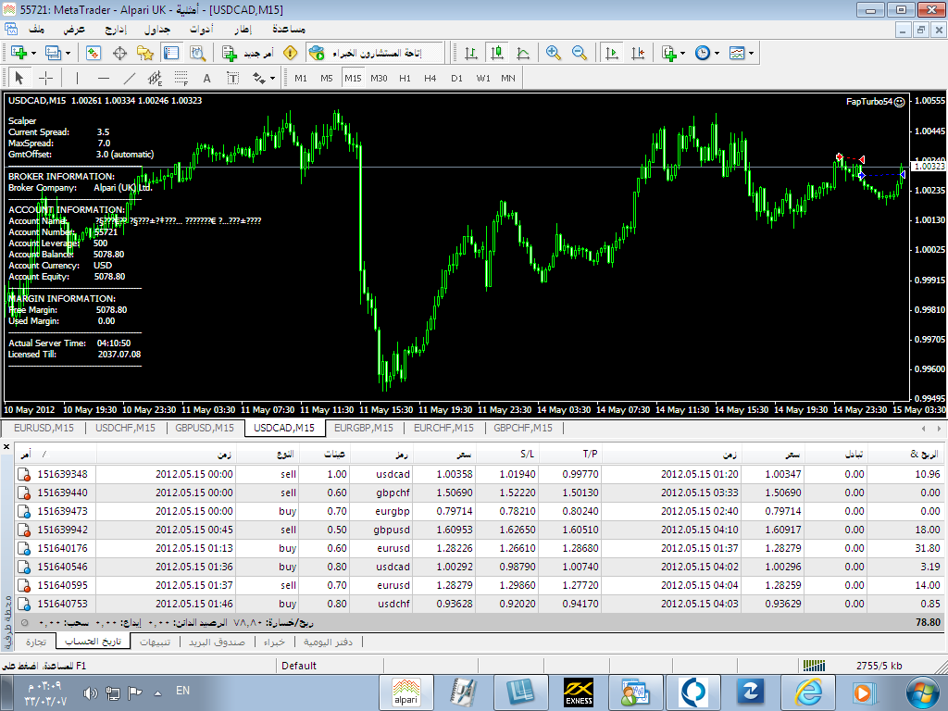Open MetaEditor yellow diamond icon
Image resolution: width=948 pixels, height=711 pixels.
[x=290, y=53]
